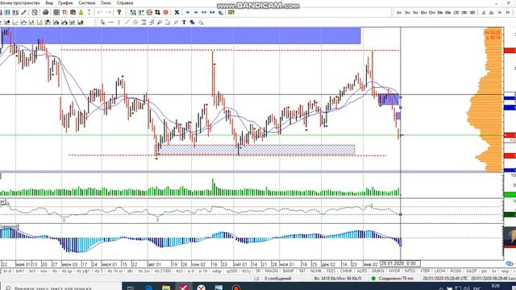Image resolution: width=516 pixels, height=290 pixels.
Task: Click the red stop circle toolbar icon
Action: [x=165, y=13]
